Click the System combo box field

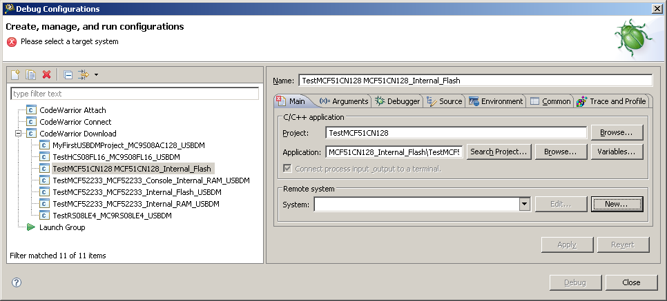click(416, 204)
